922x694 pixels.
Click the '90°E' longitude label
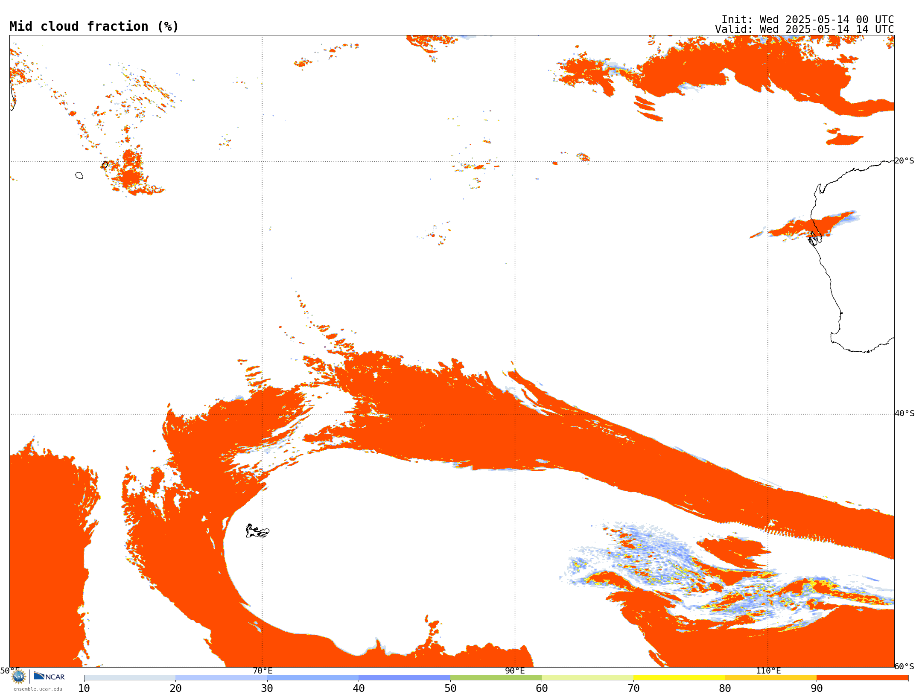[x=515, y=671]
